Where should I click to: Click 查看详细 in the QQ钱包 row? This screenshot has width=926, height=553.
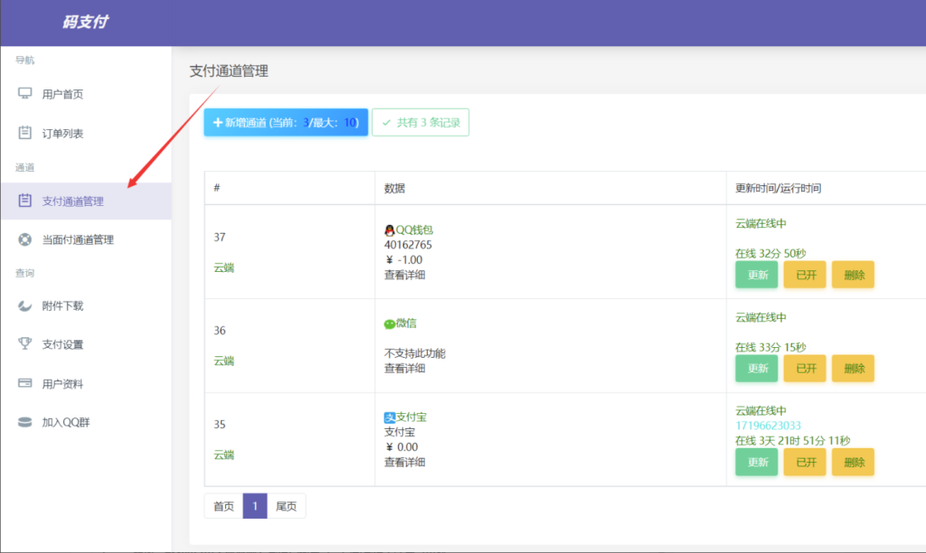[x=404, y=275]
